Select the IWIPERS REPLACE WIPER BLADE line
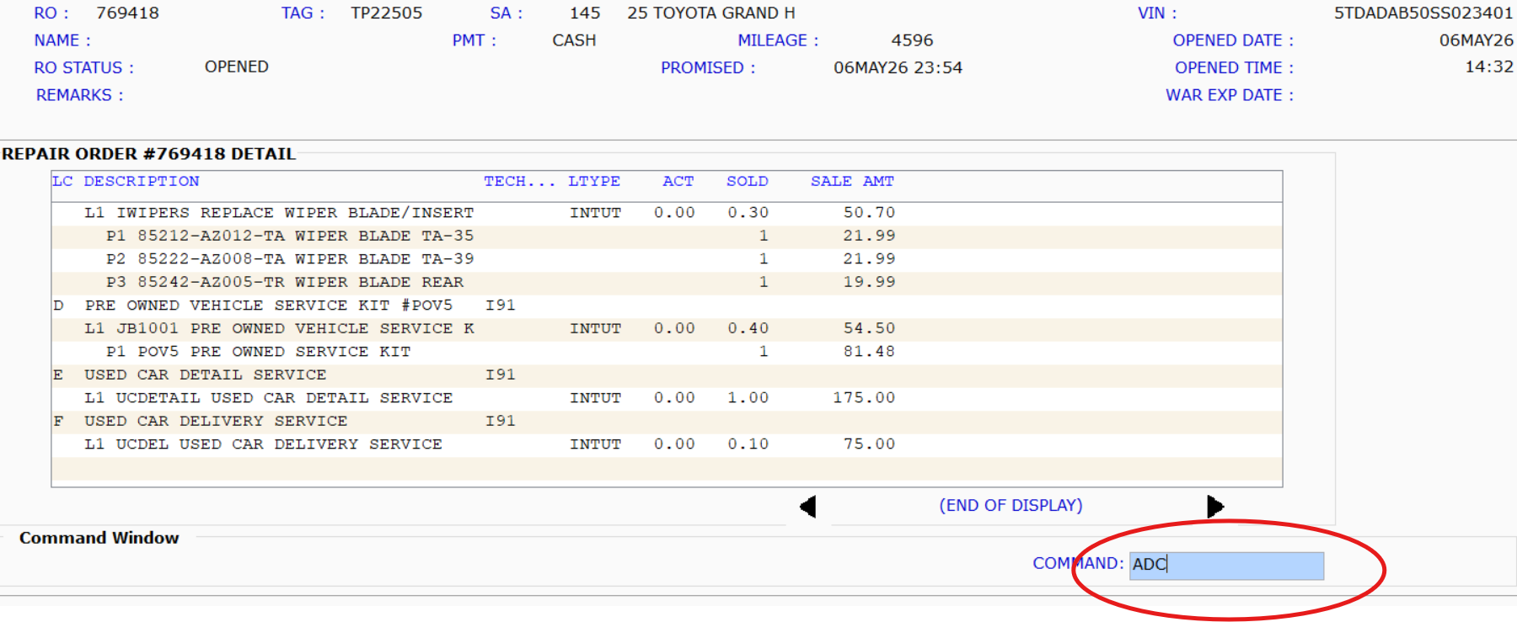The height and width of the screenshot is (622, 1517). [667, 213]
